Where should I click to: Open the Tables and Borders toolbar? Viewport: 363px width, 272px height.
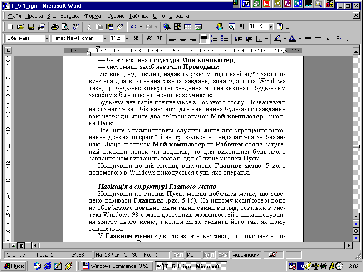[x=177, y=27]
